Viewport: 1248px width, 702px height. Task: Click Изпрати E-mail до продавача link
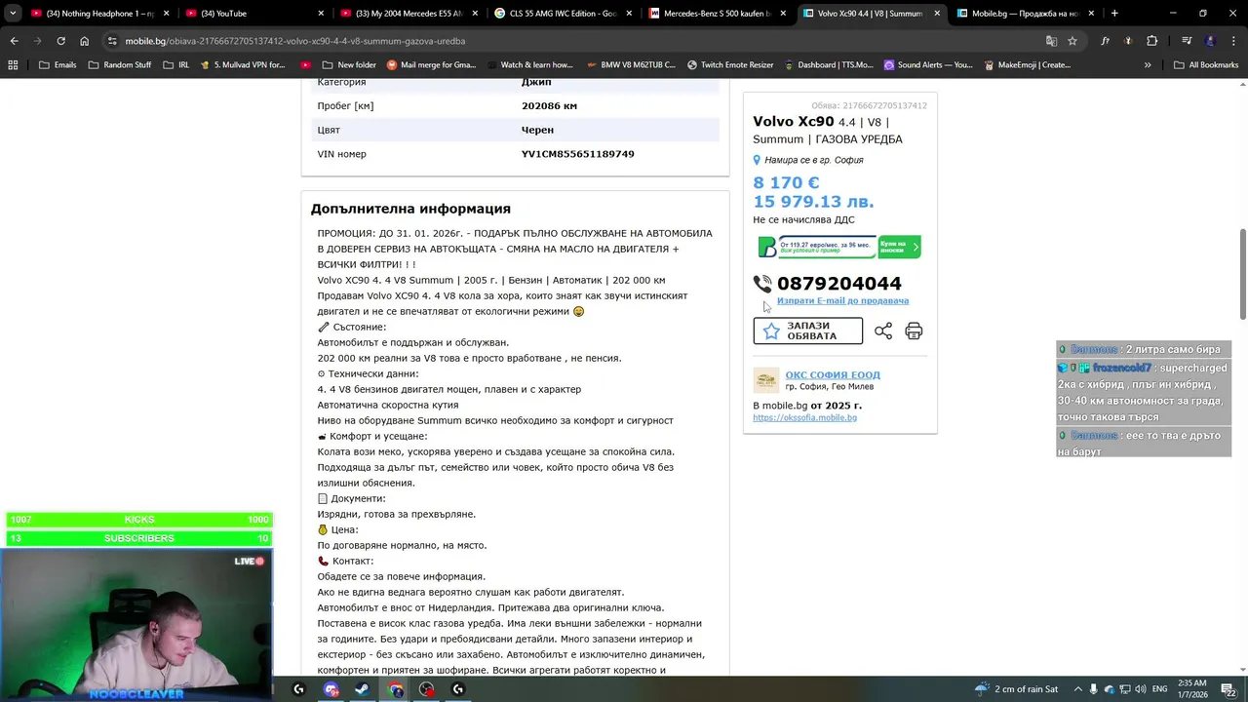pos(842,300)
